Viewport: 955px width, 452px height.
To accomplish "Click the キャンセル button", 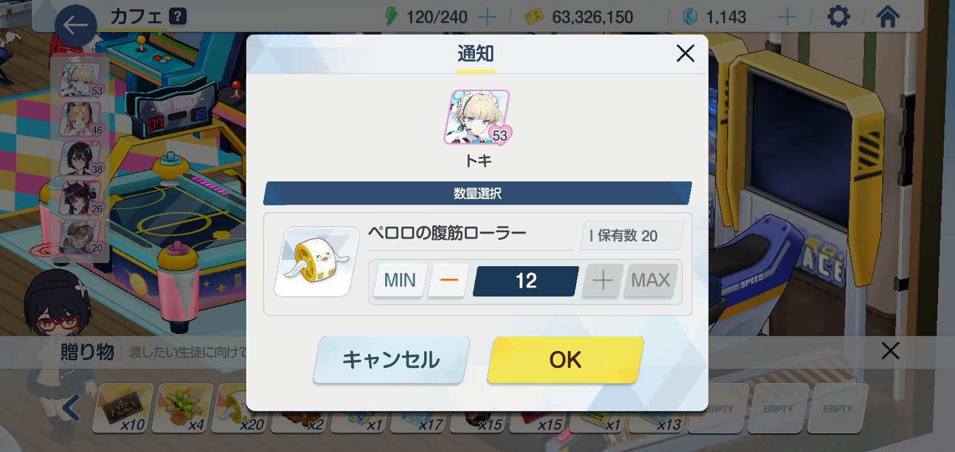I will [391, 360].
